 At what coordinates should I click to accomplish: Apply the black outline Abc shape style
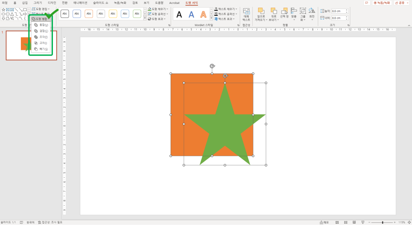pyautogui.click(x=65, y=14)
